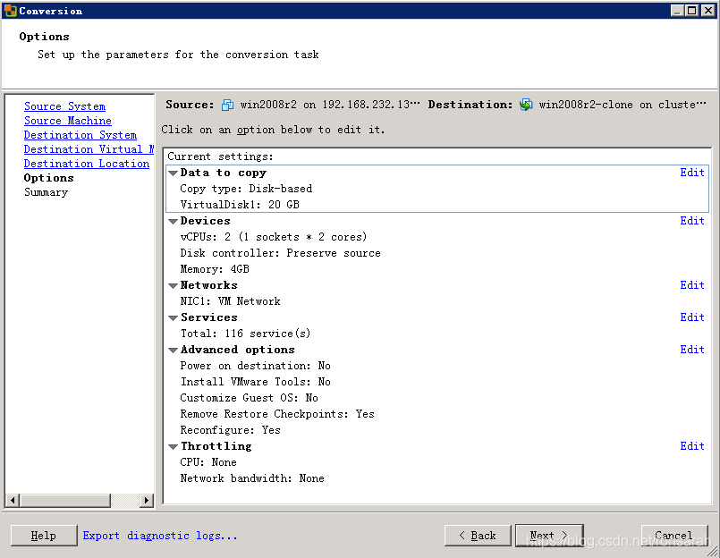Click the source name win2008r2 text

tap(268, 105)
